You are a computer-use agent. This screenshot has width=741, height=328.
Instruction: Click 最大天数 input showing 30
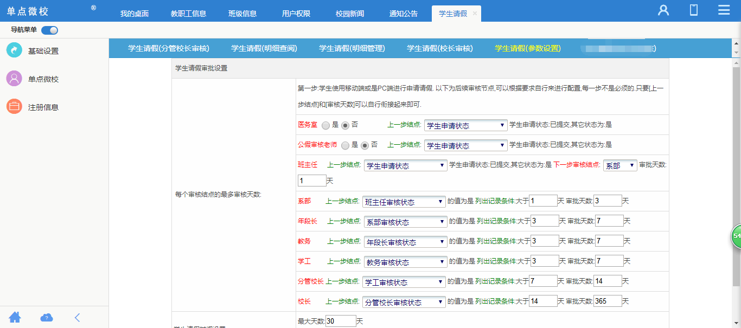click(341, 321)
